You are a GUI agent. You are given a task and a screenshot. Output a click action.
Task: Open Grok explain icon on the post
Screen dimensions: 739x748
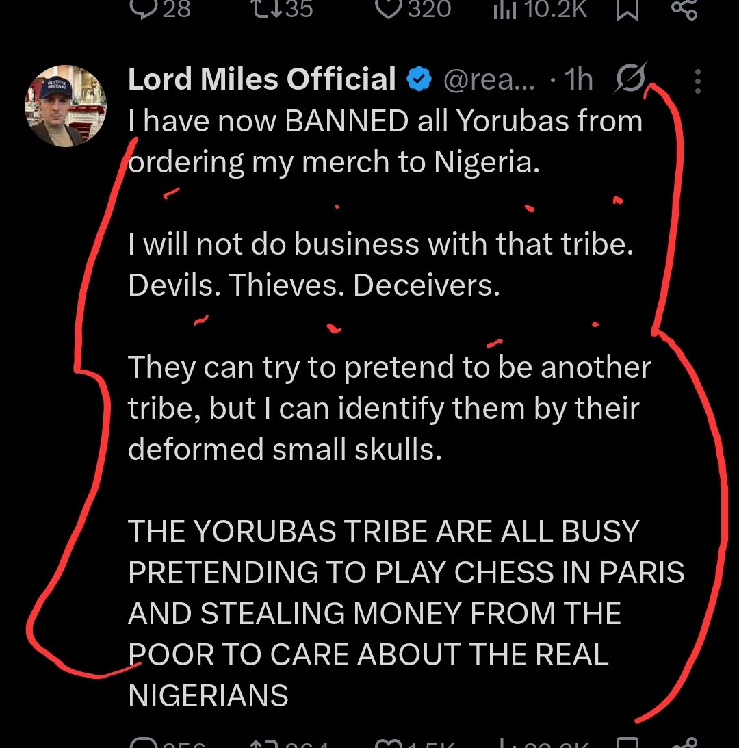pos(629,79)
